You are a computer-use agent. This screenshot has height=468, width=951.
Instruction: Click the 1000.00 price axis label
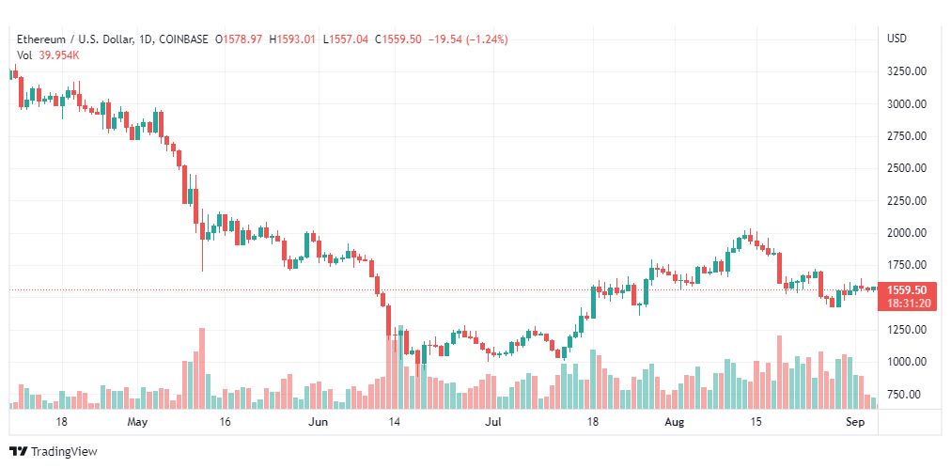[906, 362]
